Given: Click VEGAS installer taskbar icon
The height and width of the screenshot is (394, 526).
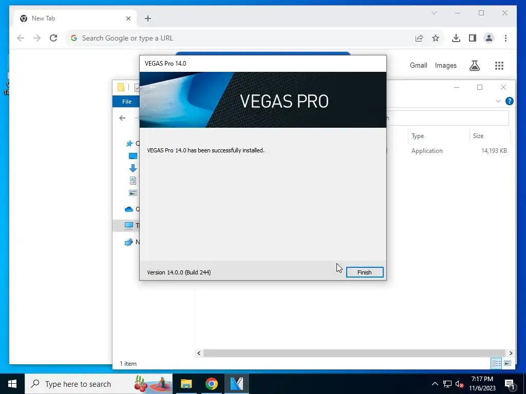Looking at the screenshot, I should [236, 384].
